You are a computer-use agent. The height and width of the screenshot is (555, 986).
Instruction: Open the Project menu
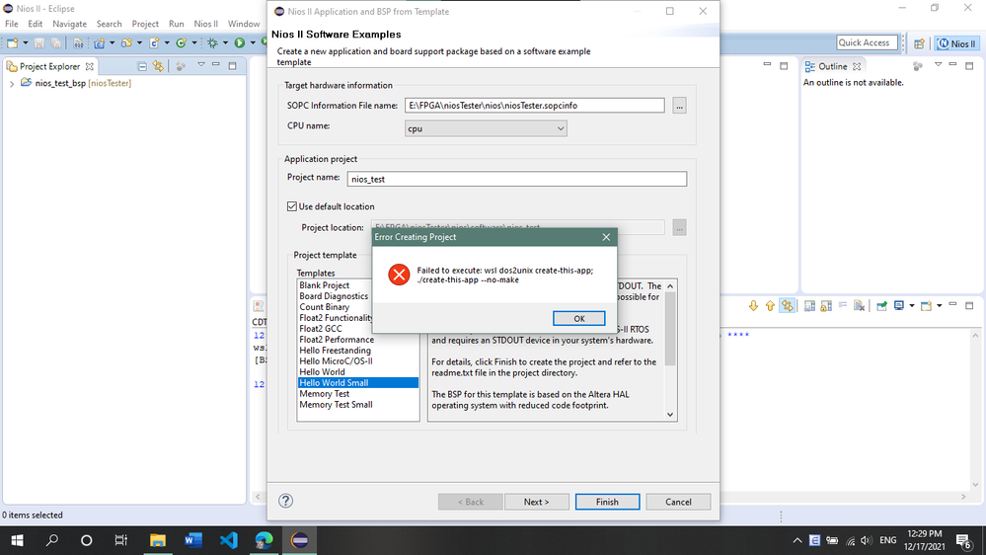click(145, 24)
